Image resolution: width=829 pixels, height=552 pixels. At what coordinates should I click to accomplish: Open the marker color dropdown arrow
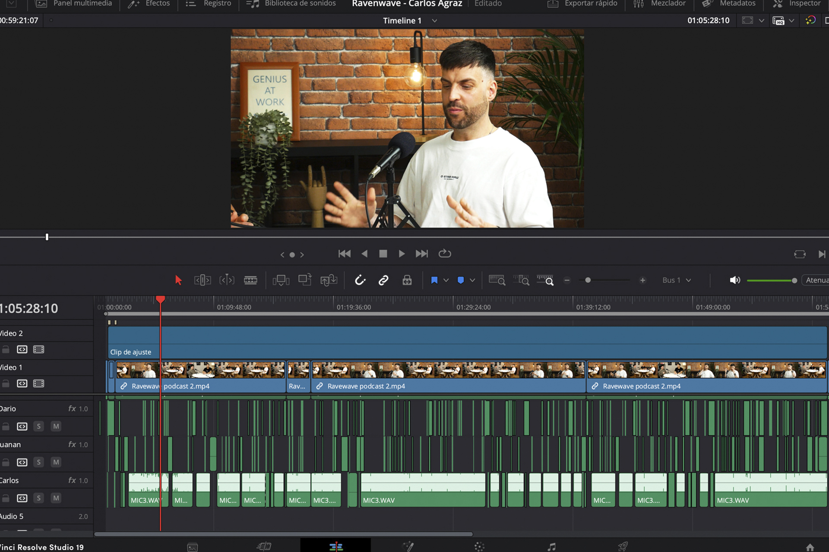pyautogui.click(x=472, y=280)
